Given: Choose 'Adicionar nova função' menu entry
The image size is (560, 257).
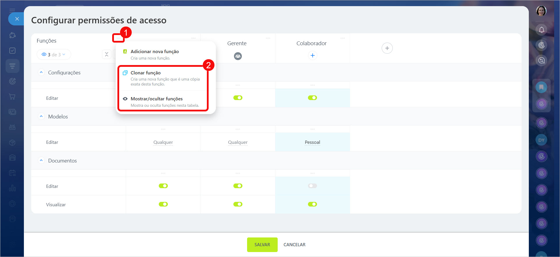Looking at the screenshot, I should [154, 52].
